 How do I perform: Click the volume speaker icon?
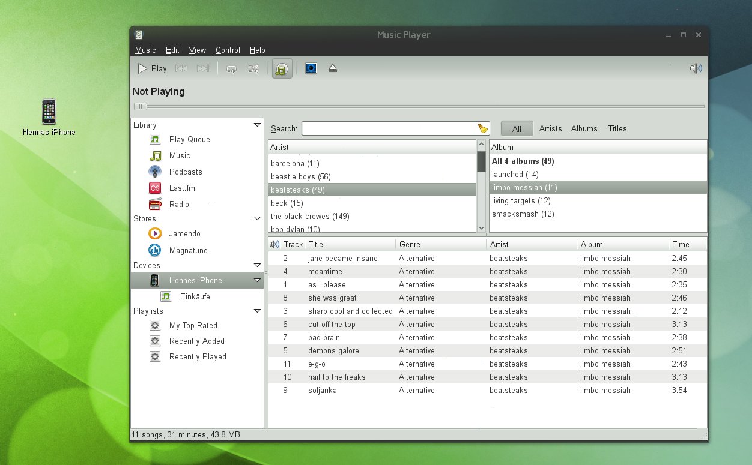[696, 68]
